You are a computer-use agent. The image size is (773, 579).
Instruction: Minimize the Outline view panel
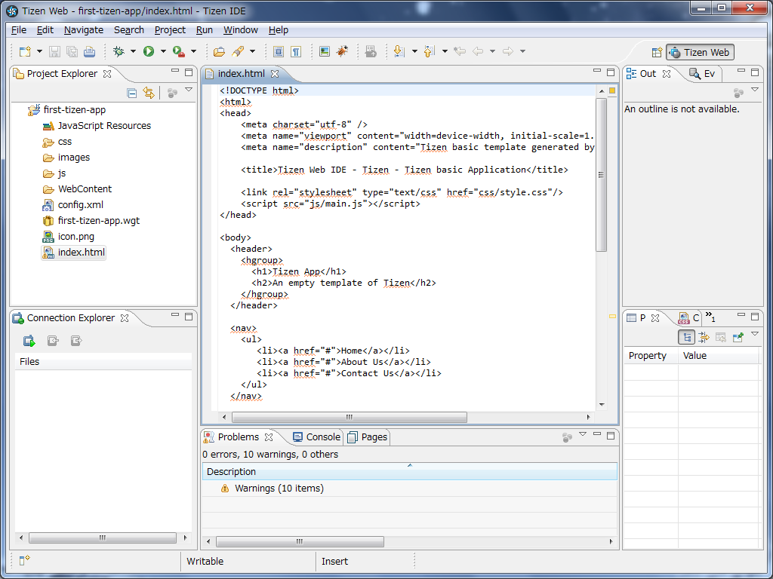[741, 72]
